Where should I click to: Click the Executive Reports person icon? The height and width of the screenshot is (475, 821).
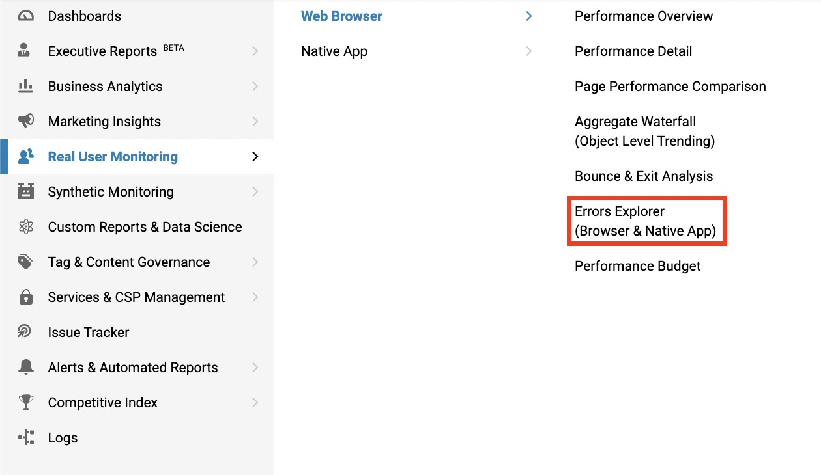[x=25, y=51]
